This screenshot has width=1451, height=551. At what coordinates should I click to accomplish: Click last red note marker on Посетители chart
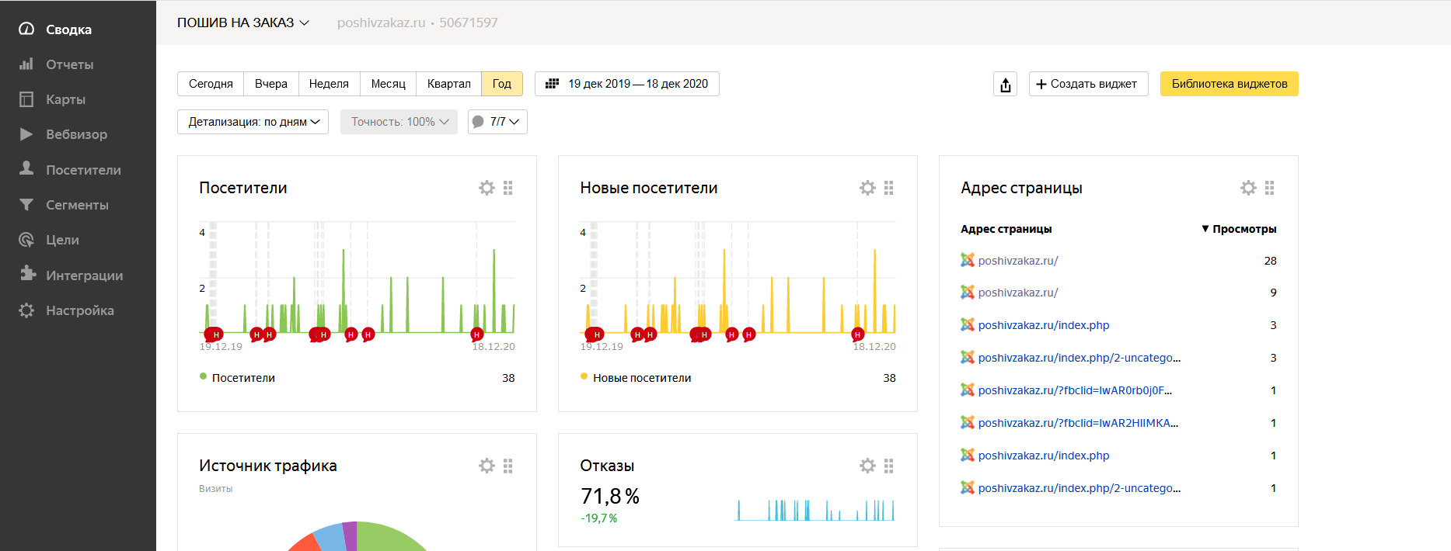click(x=477, y=334)
